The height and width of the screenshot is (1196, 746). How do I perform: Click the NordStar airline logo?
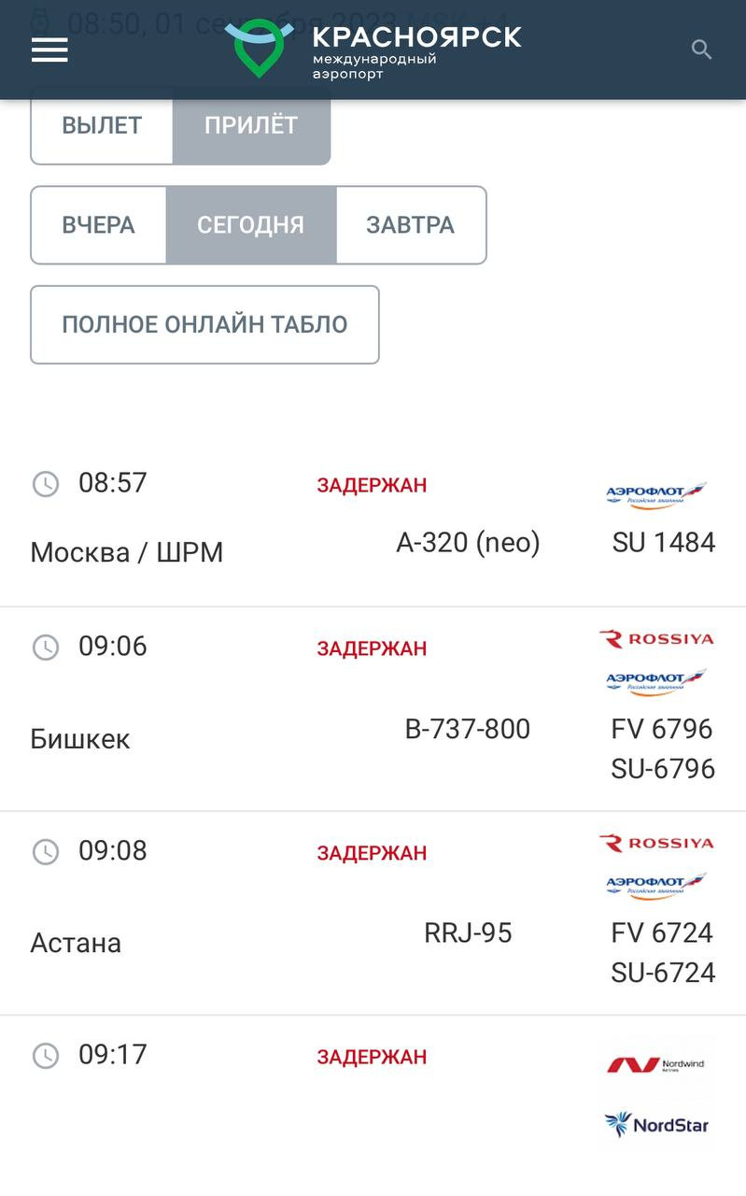coord(656,1124)
